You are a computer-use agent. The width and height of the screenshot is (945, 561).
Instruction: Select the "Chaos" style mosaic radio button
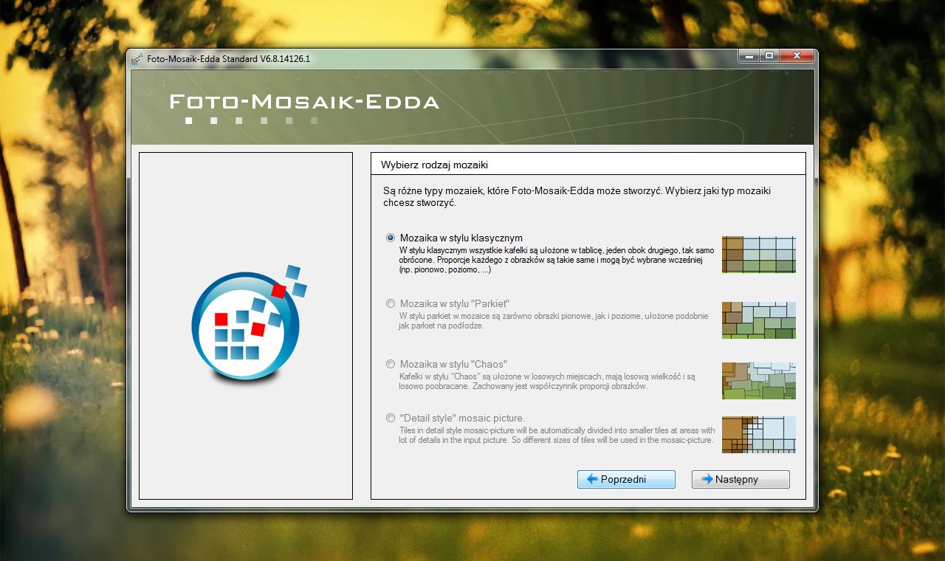pyautogui.click(x=391, y=364)
